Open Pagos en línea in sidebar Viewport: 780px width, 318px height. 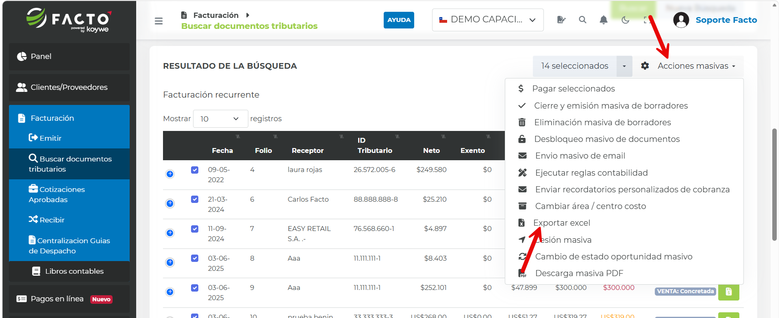69,299
